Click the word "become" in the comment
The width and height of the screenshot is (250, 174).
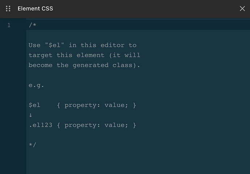point(41,65)
